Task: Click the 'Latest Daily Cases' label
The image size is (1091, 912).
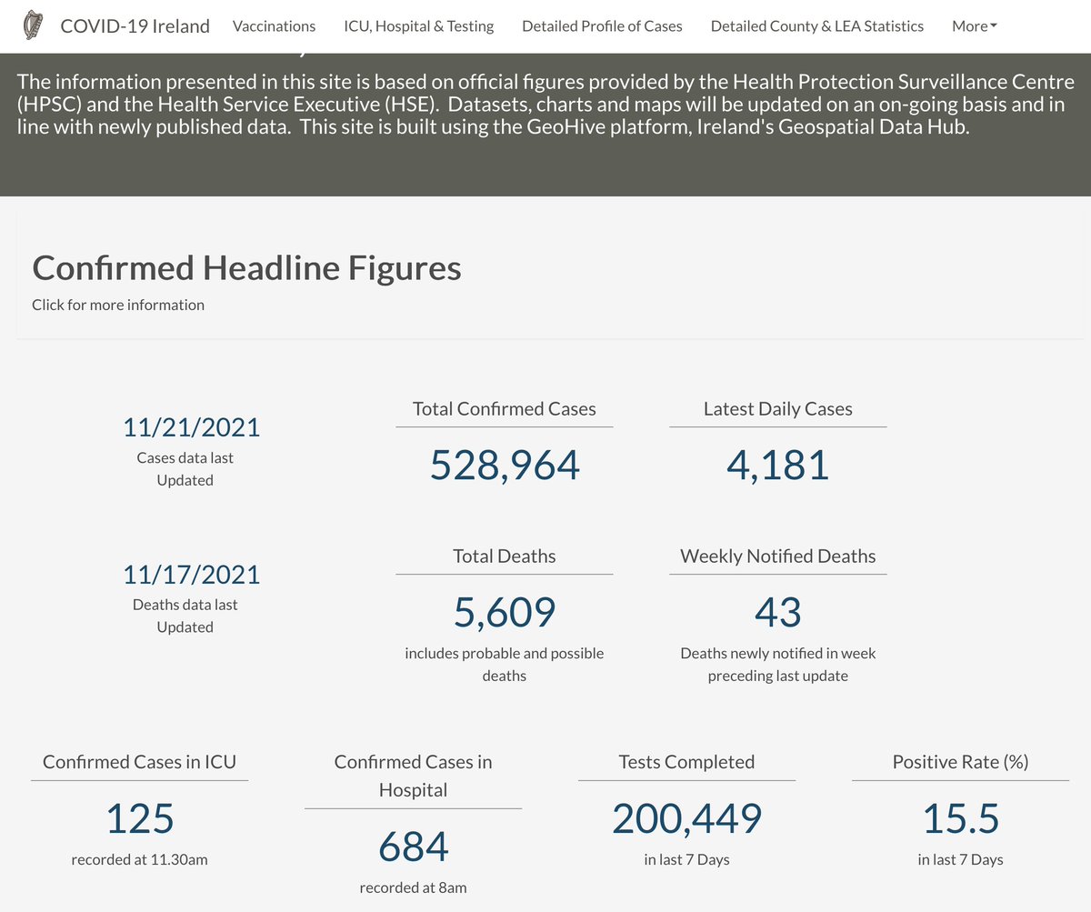Action: (x=778, y=409)
